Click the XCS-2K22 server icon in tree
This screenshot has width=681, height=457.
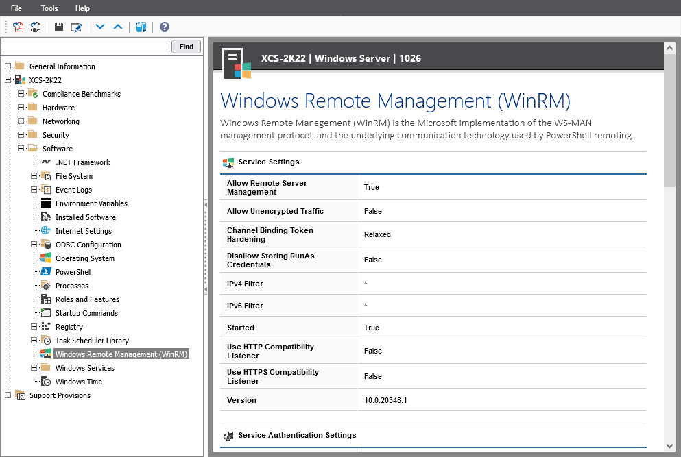20,80
